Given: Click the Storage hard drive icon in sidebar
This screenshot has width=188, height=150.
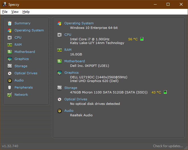Looking at the screenshot, I should pos(10,66).
